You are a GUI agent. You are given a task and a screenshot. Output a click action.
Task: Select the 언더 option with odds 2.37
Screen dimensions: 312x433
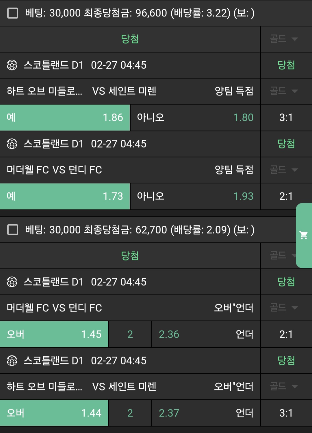(x=206, y=413)
